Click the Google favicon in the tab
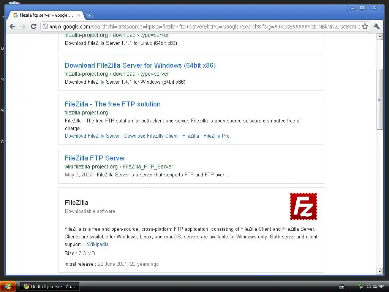This screenshot has height=292, width=389. point(15,15)
